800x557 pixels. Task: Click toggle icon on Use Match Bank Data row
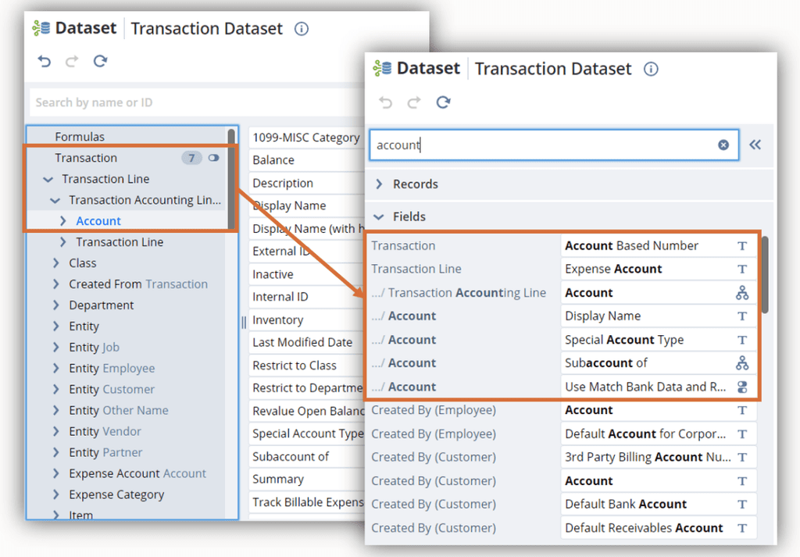741,387
